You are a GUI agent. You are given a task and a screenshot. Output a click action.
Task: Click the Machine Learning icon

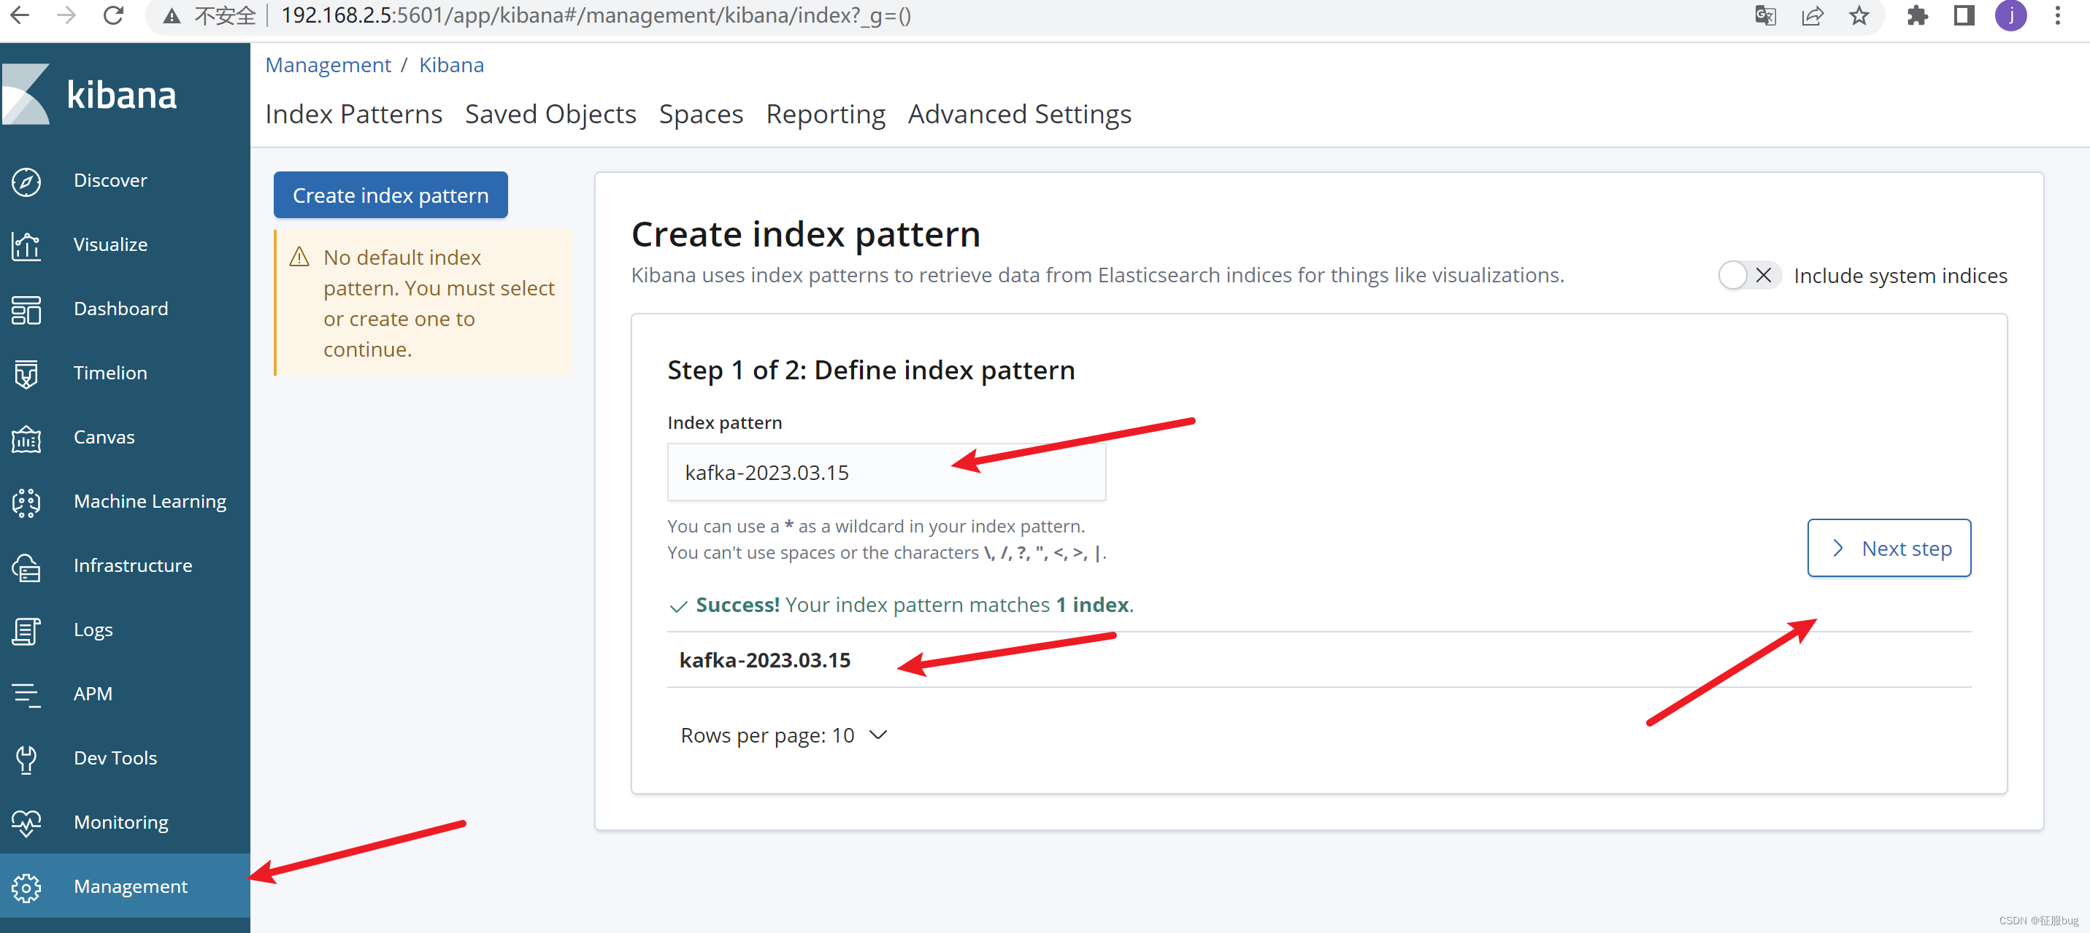[x=26, y=503]
